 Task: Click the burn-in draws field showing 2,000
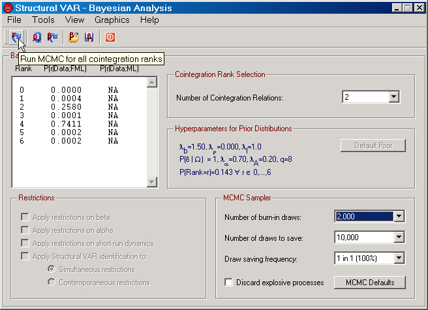click(x=365, y=216)
